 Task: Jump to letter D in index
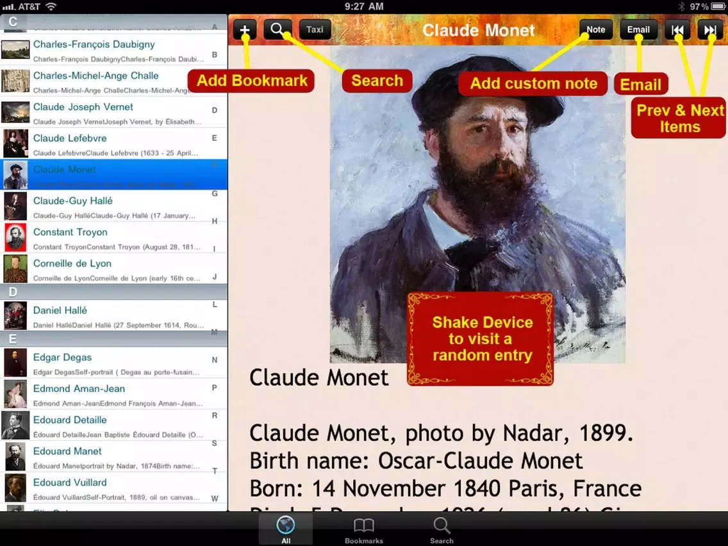pos(215,110)
